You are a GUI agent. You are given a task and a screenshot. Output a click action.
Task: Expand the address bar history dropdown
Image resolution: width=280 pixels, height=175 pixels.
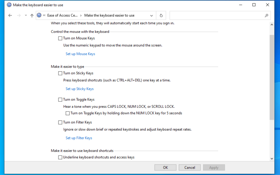click(x=152, y=15)
